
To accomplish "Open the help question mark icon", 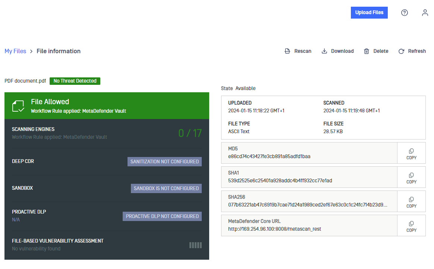I will point(405,12).
